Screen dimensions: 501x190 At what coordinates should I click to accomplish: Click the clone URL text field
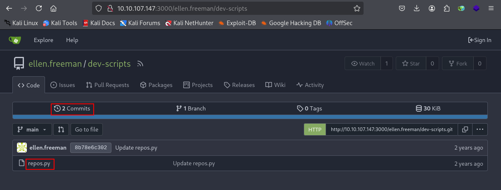[392, 129]
